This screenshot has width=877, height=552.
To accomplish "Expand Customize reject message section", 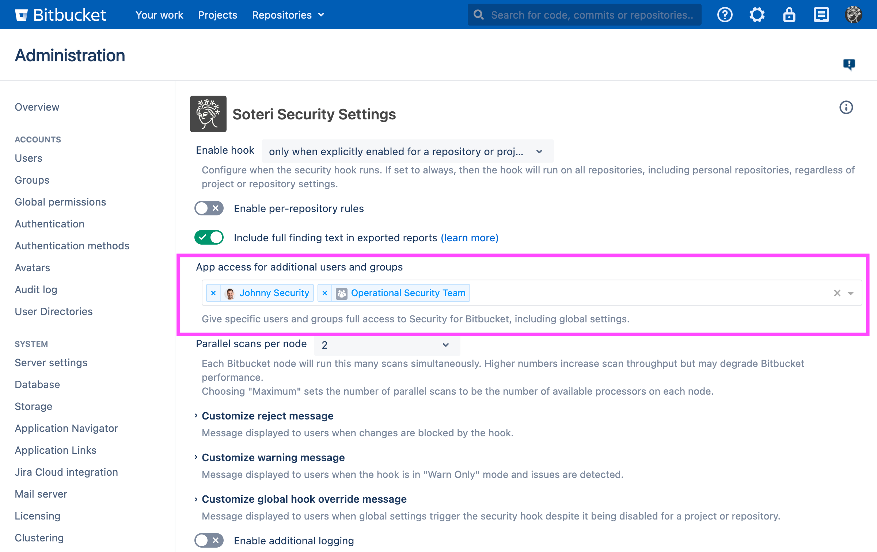I will point(267,416).
